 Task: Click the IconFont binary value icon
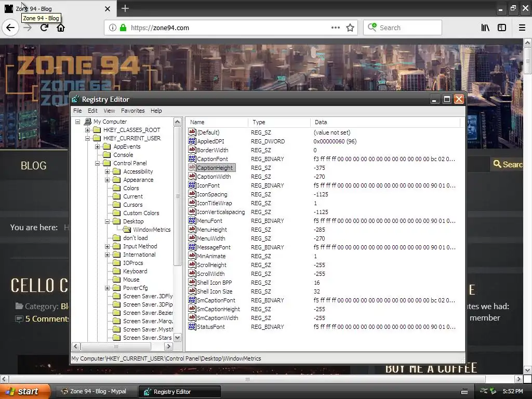[192, 185]
